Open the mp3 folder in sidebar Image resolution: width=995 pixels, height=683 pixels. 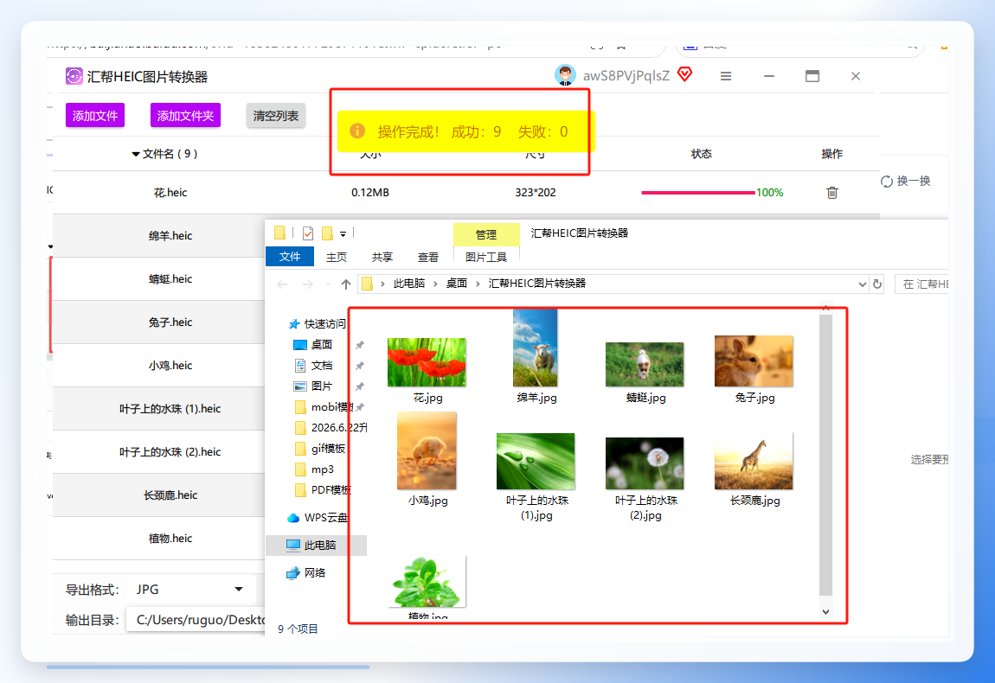[315, 469]
